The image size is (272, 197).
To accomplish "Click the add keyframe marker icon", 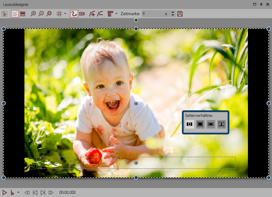I will pos(92,14).
